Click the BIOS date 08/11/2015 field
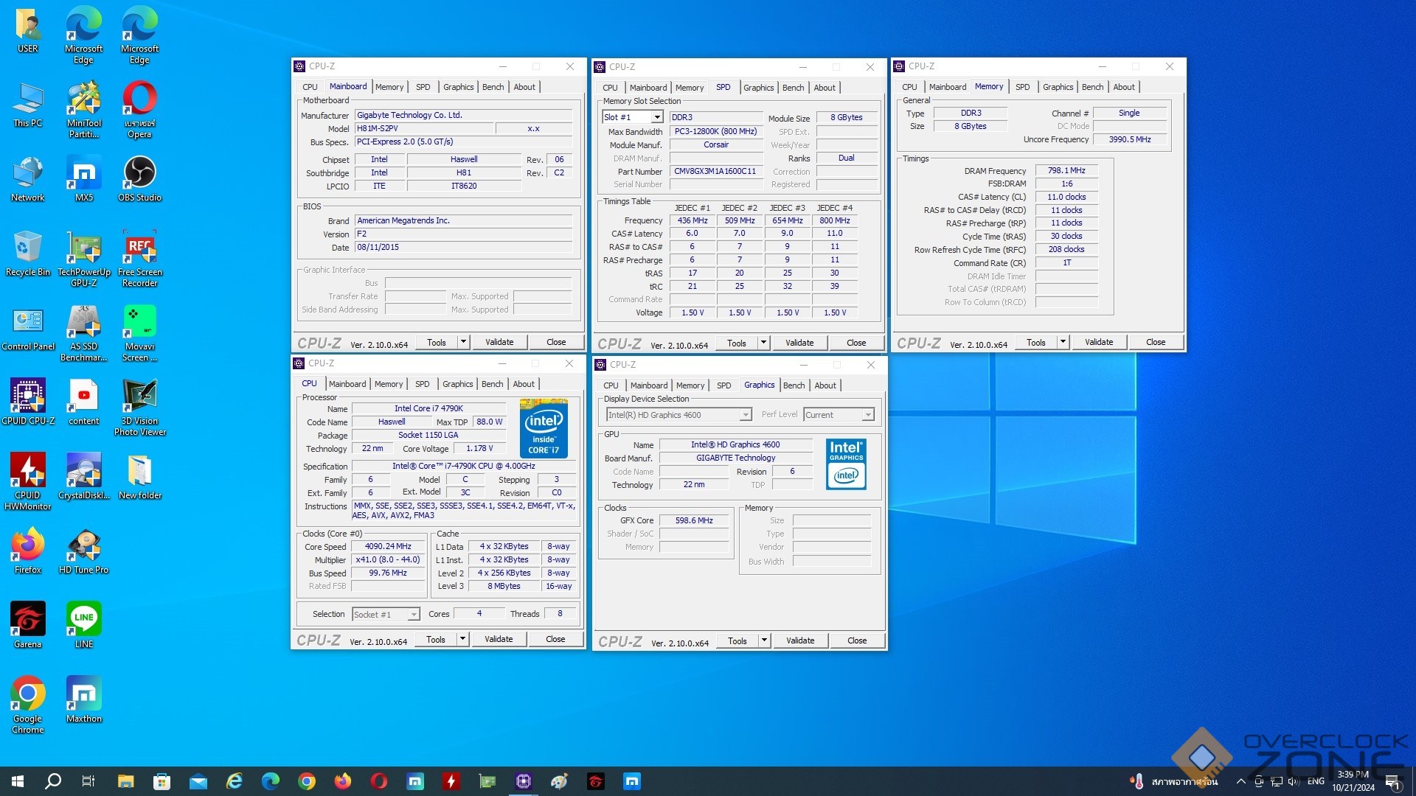 click(x=463, y=247)
